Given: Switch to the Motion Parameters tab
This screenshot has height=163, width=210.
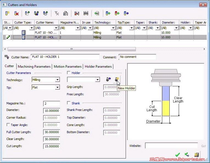Looking at the screenshot, I should (68, 66).
